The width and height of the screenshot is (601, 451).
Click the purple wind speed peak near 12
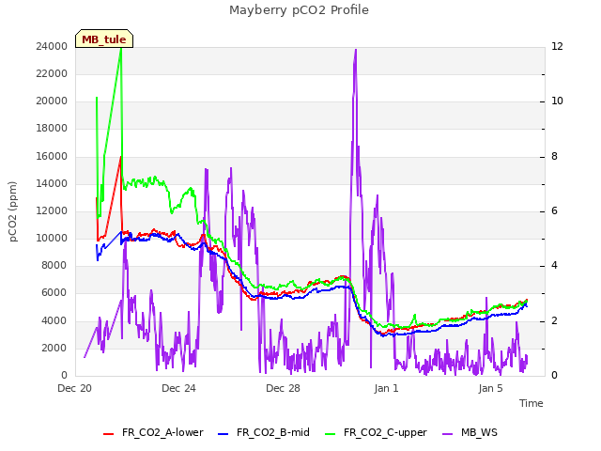(x=356, y=50)
